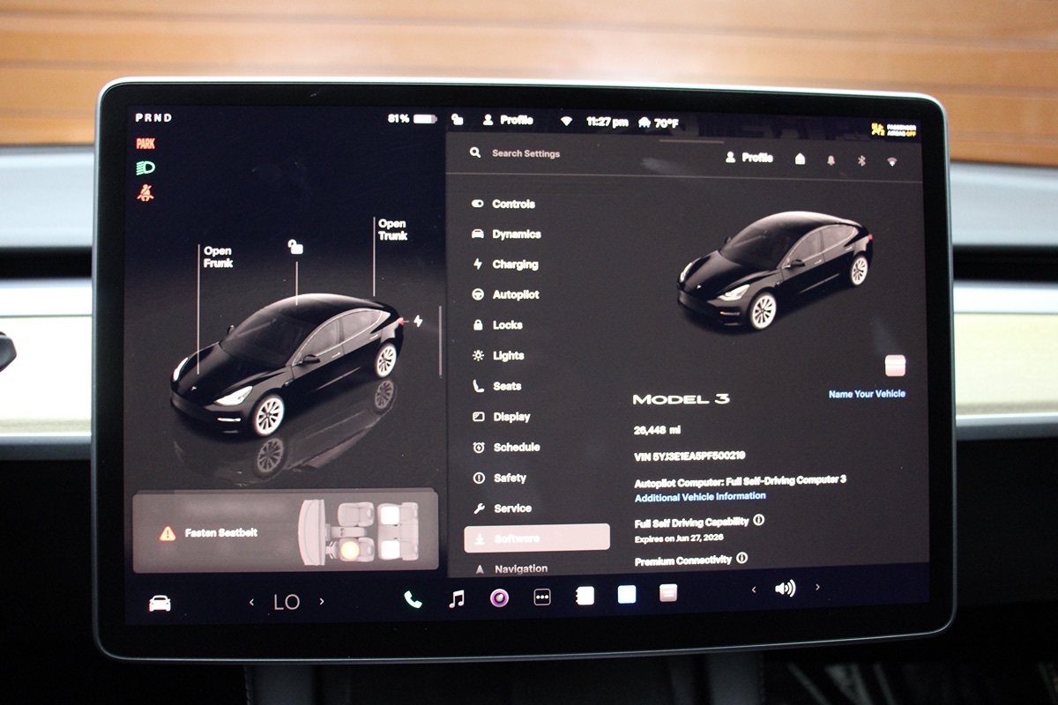This screenshot has width=1058, height=705.
Task: Open the three-dots app launcher
Action: (542, 597)
